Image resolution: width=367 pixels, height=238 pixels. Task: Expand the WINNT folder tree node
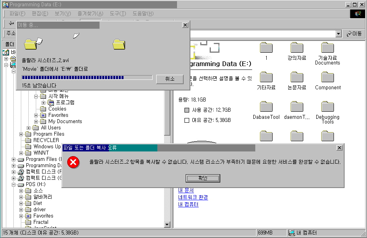pos(21,153)
